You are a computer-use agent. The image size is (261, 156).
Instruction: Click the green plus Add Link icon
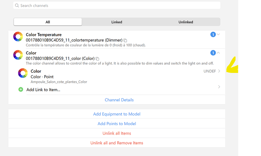point(21,90)
